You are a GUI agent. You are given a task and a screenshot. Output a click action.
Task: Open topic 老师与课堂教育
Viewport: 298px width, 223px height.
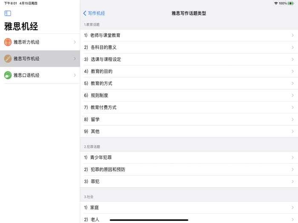(x=189, y=35)
